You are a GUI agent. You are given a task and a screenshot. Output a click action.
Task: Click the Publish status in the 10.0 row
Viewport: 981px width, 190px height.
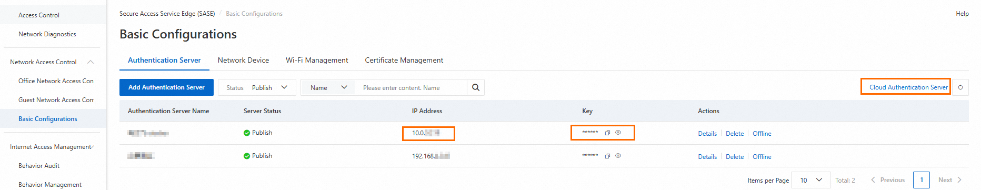click(x=258, y=133)
